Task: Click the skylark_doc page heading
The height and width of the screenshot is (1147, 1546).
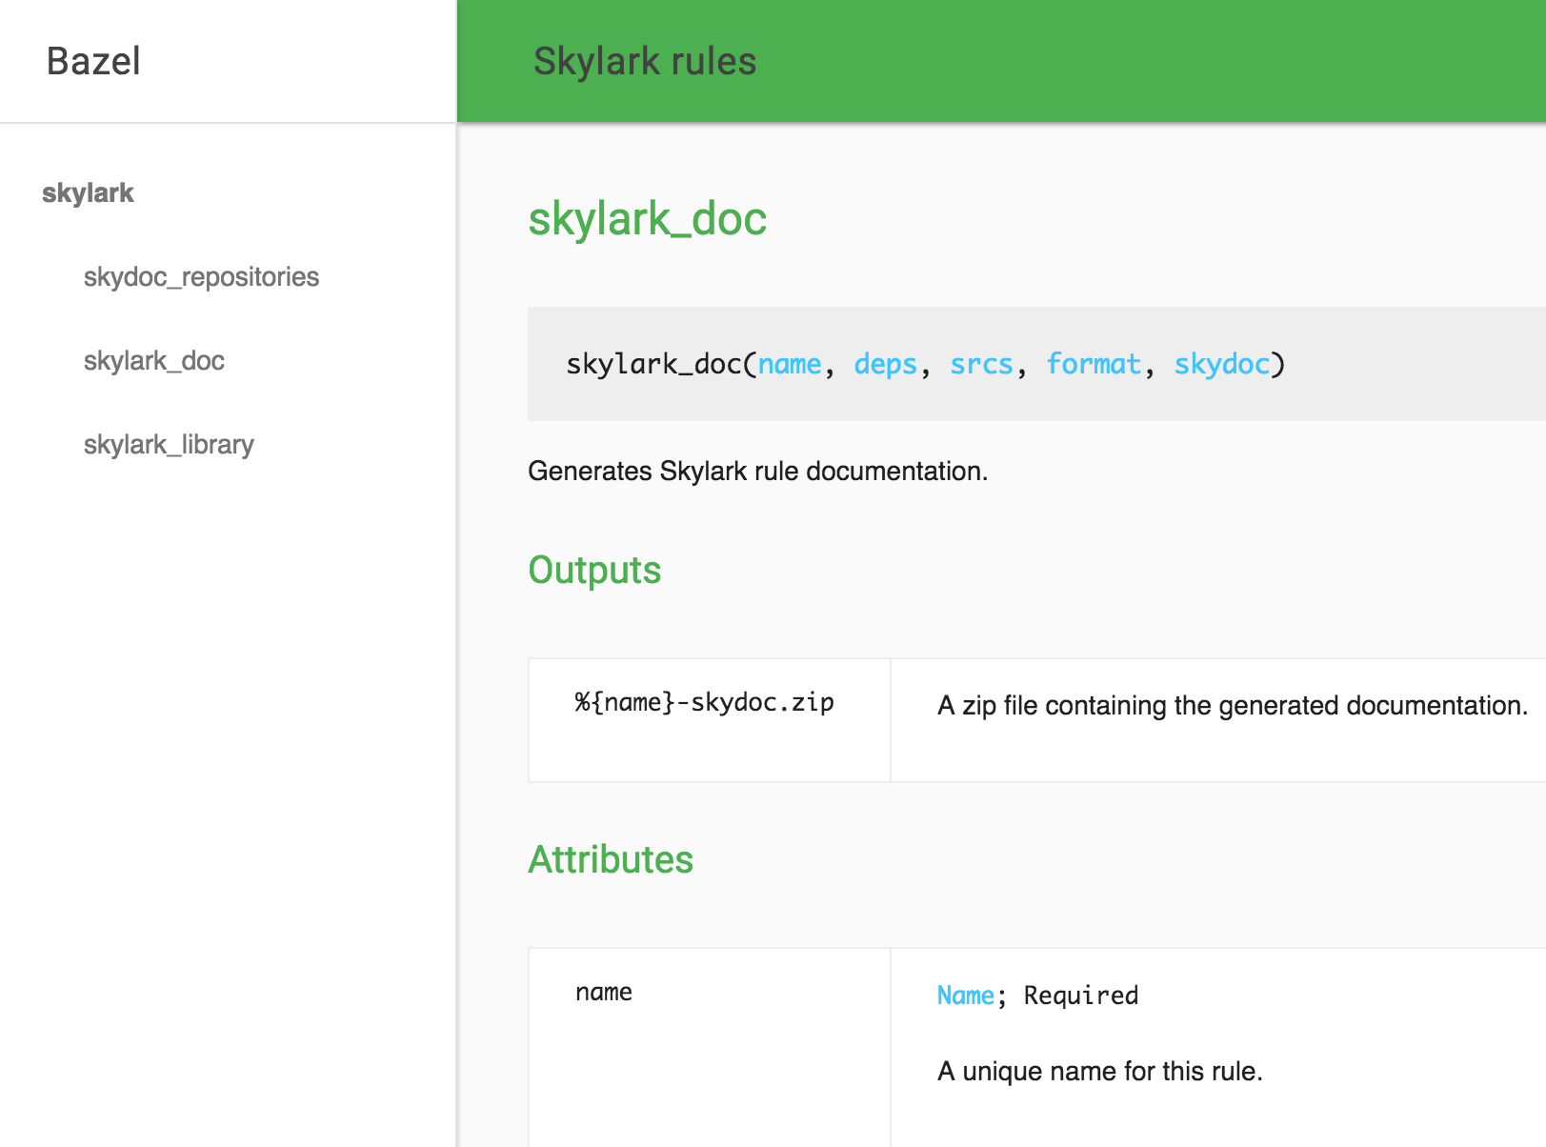Action: pyautogui.click(x=648, y=219)
